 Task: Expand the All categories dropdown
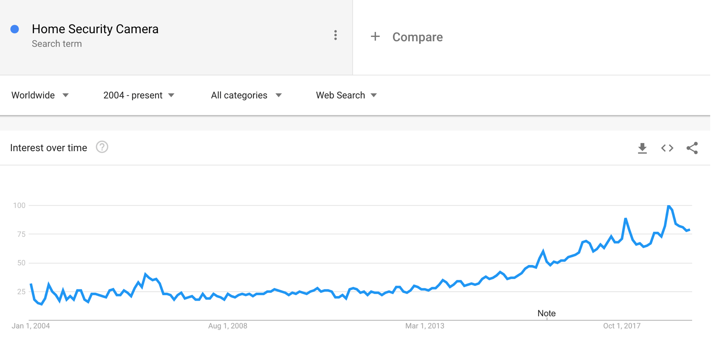[246, 95]
